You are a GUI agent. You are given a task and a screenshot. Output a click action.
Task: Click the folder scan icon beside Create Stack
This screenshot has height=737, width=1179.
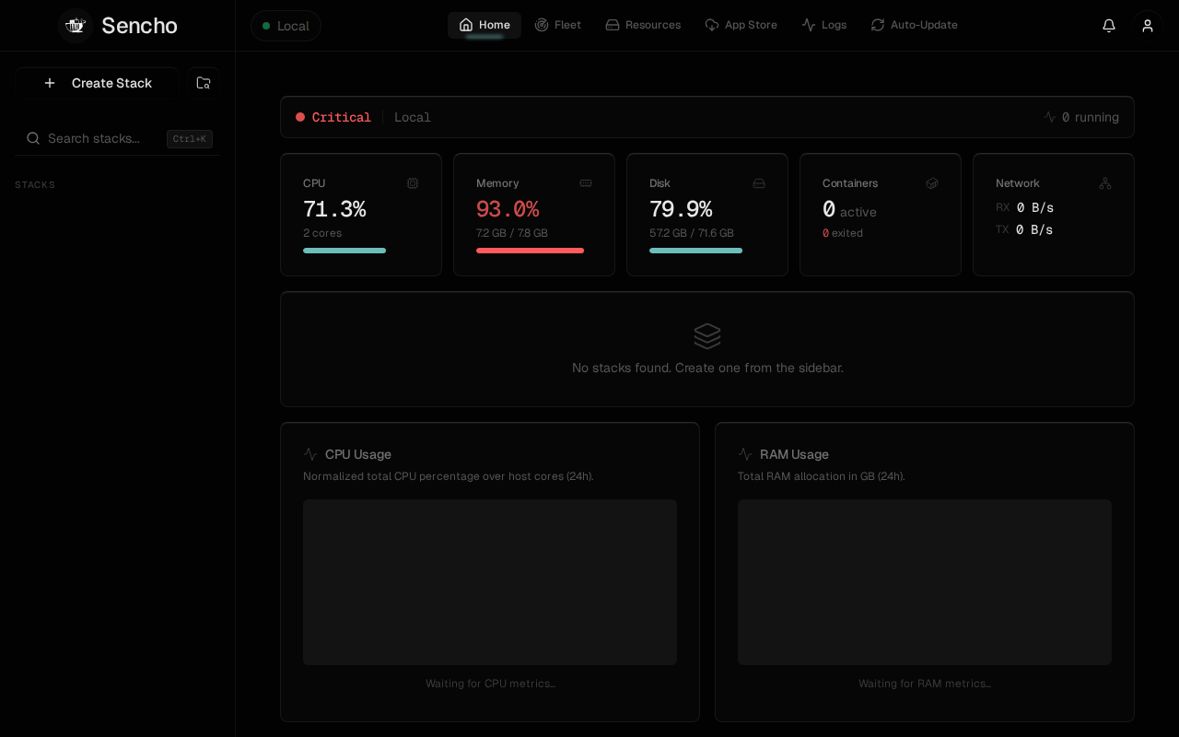(x=204, y=83)
